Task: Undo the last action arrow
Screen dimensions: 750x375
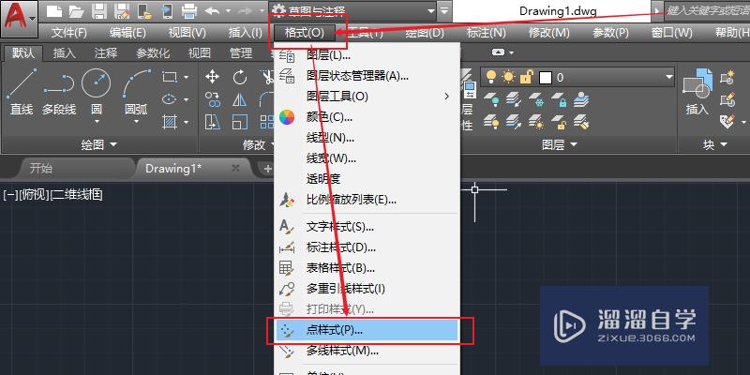Action: 212,10
